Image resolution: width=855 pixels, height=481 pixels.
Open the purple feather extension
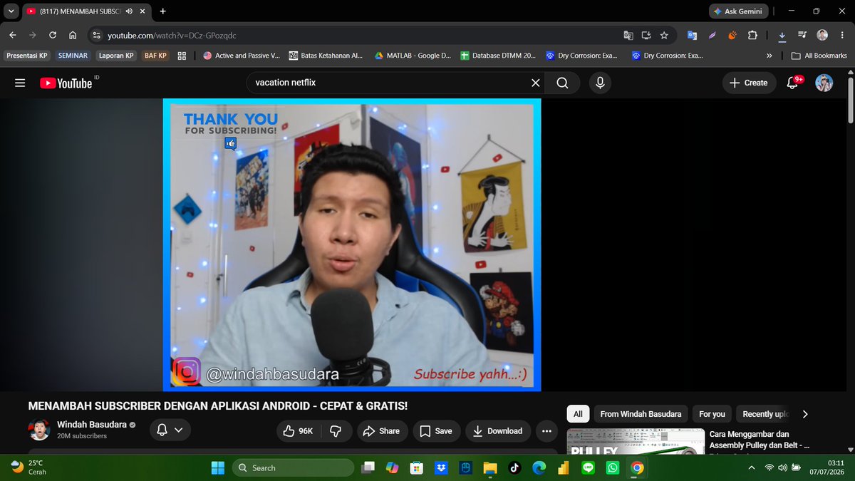(x=712, y=35)
